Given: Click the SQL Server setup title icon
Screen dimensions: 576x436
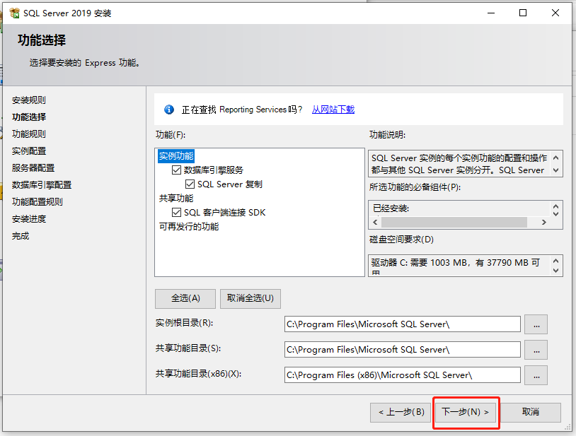Looking at the screenshot, I should pos(14,13).
